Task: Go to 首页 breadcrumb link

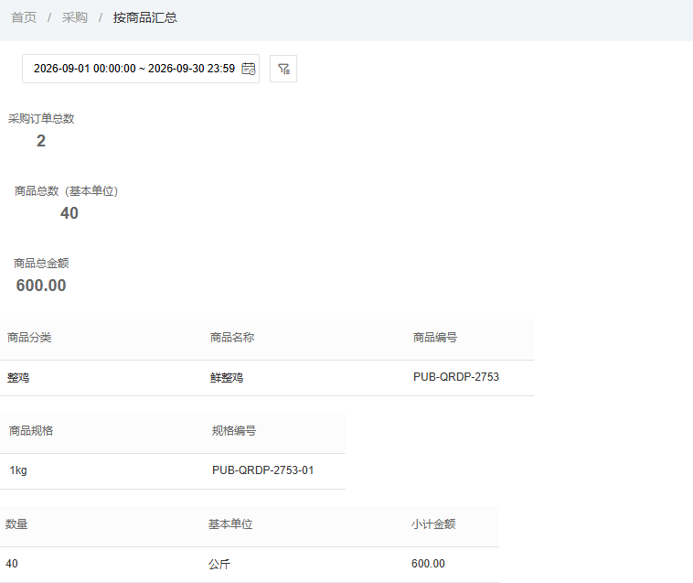Action: pyautogui.click(x=24, y=17)
